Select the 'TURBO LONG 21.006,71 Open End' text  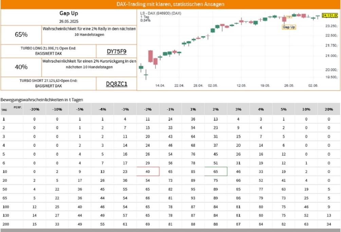click(x=48, y=48)
